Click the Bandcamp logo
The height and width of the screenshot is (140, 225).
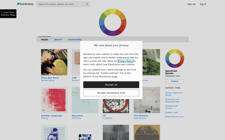[25, 4]
